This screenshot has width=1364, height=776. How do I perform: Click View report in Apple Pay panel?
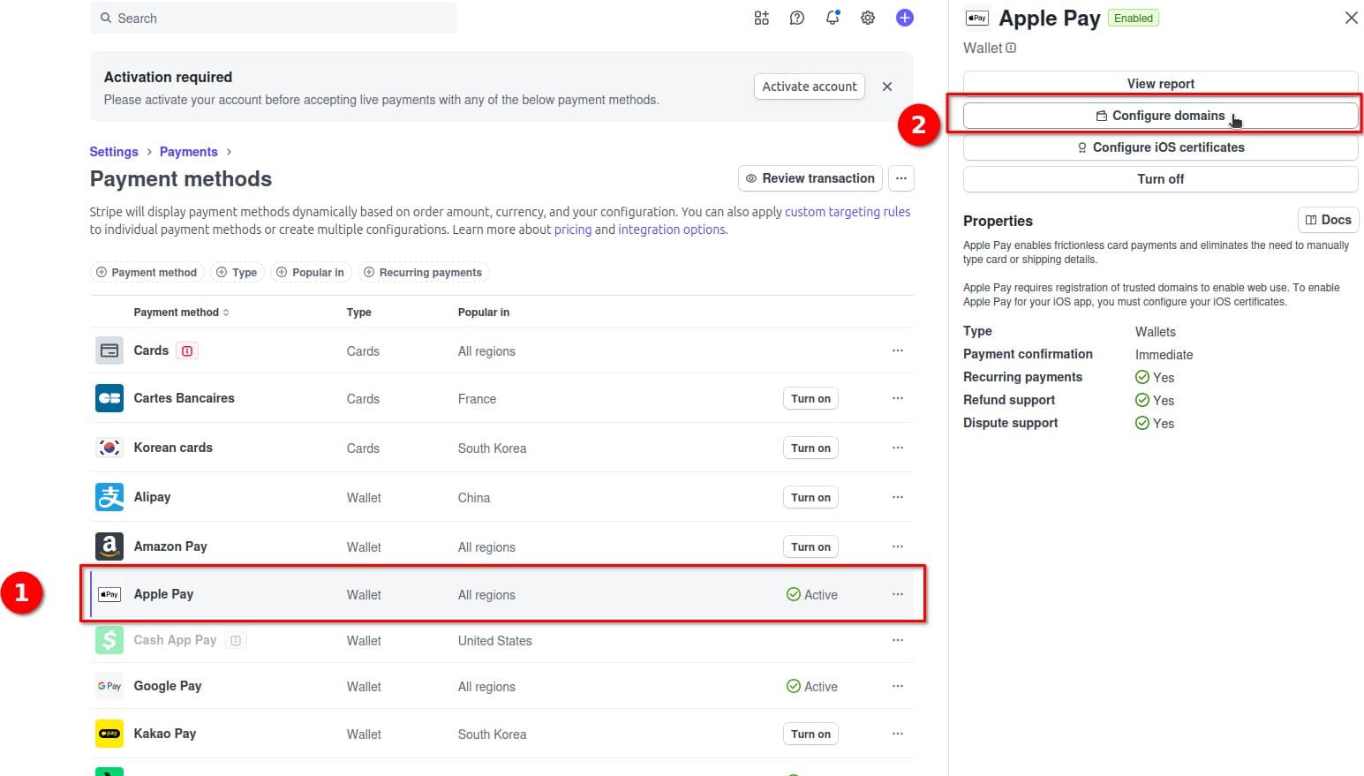click(1160, 83)
